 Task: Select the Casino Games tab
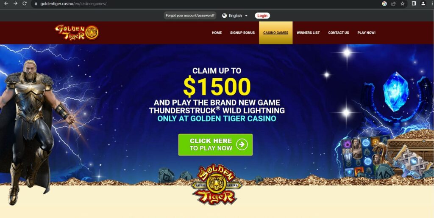(275, 33)
